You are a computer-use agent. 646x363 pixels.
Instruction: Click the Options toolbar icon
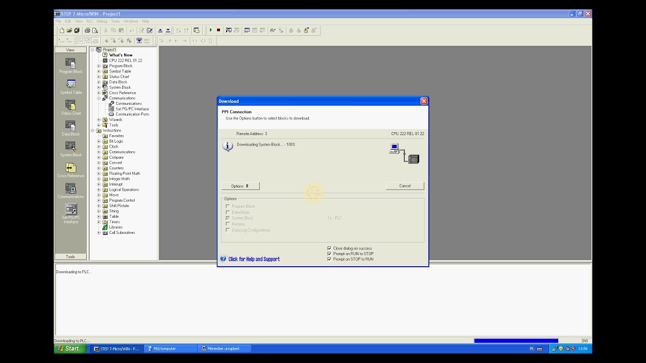[196, 30]
